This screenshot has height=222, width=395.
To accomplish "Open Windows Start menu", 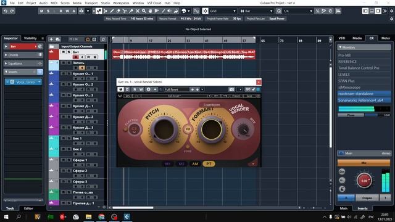I will point(6,216).
